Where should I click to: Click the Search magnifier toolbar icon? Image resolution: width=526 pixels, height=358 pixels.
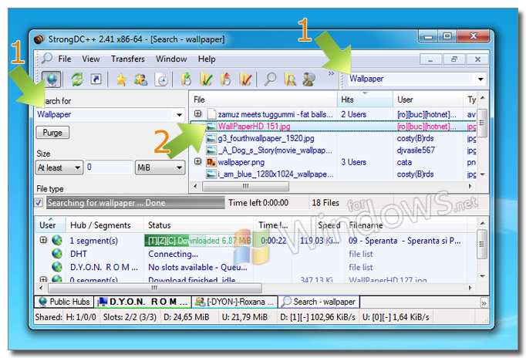pos(270,79)
